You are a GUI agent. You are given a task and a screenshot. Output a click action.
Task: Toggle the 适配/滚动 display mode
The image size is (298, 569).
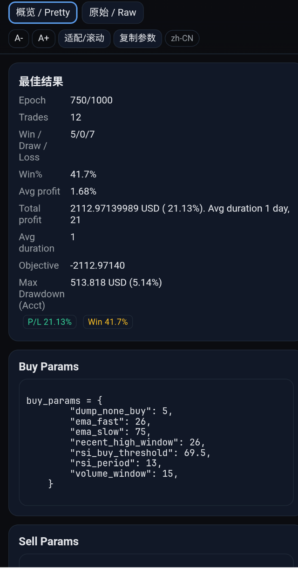coord(84,39)
